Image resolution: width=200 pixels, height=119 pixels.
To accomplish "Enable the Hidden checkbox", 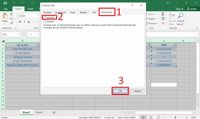I will coord(44,21).
